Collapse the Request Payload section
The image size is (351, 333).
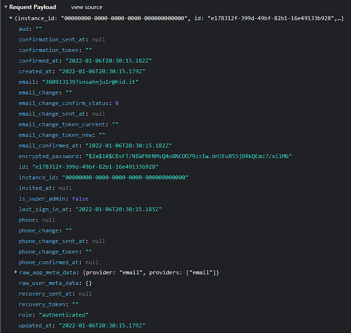tap(6, 7)
